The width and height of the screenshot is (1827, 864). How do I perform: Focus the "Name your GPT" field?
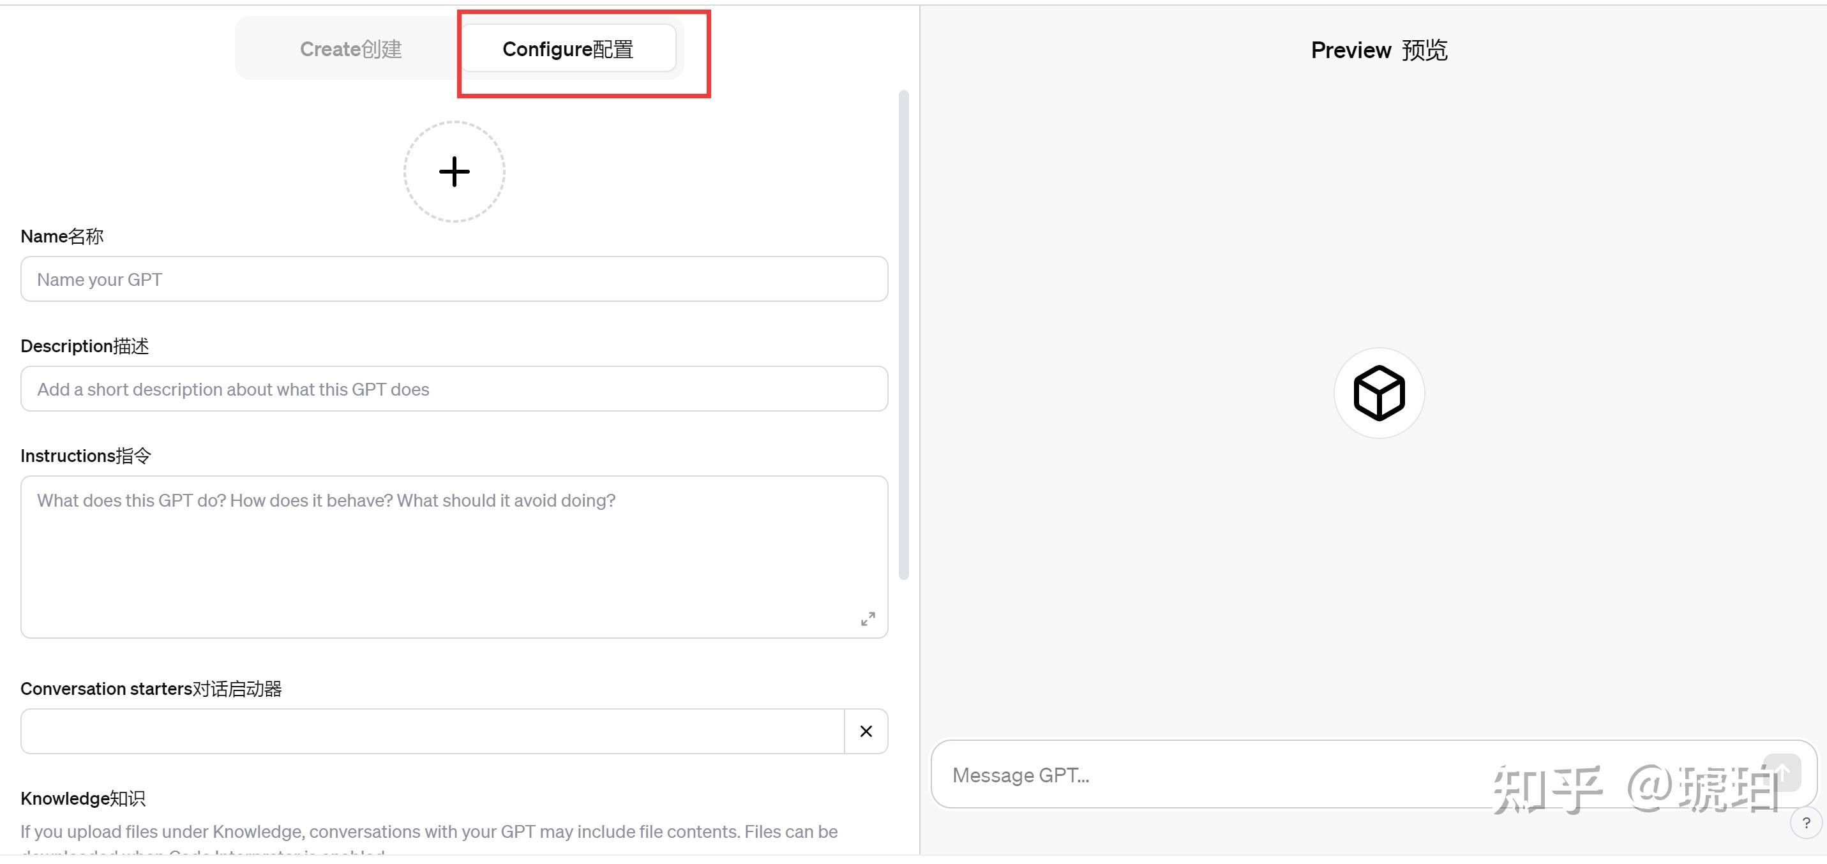coord(454,279)
